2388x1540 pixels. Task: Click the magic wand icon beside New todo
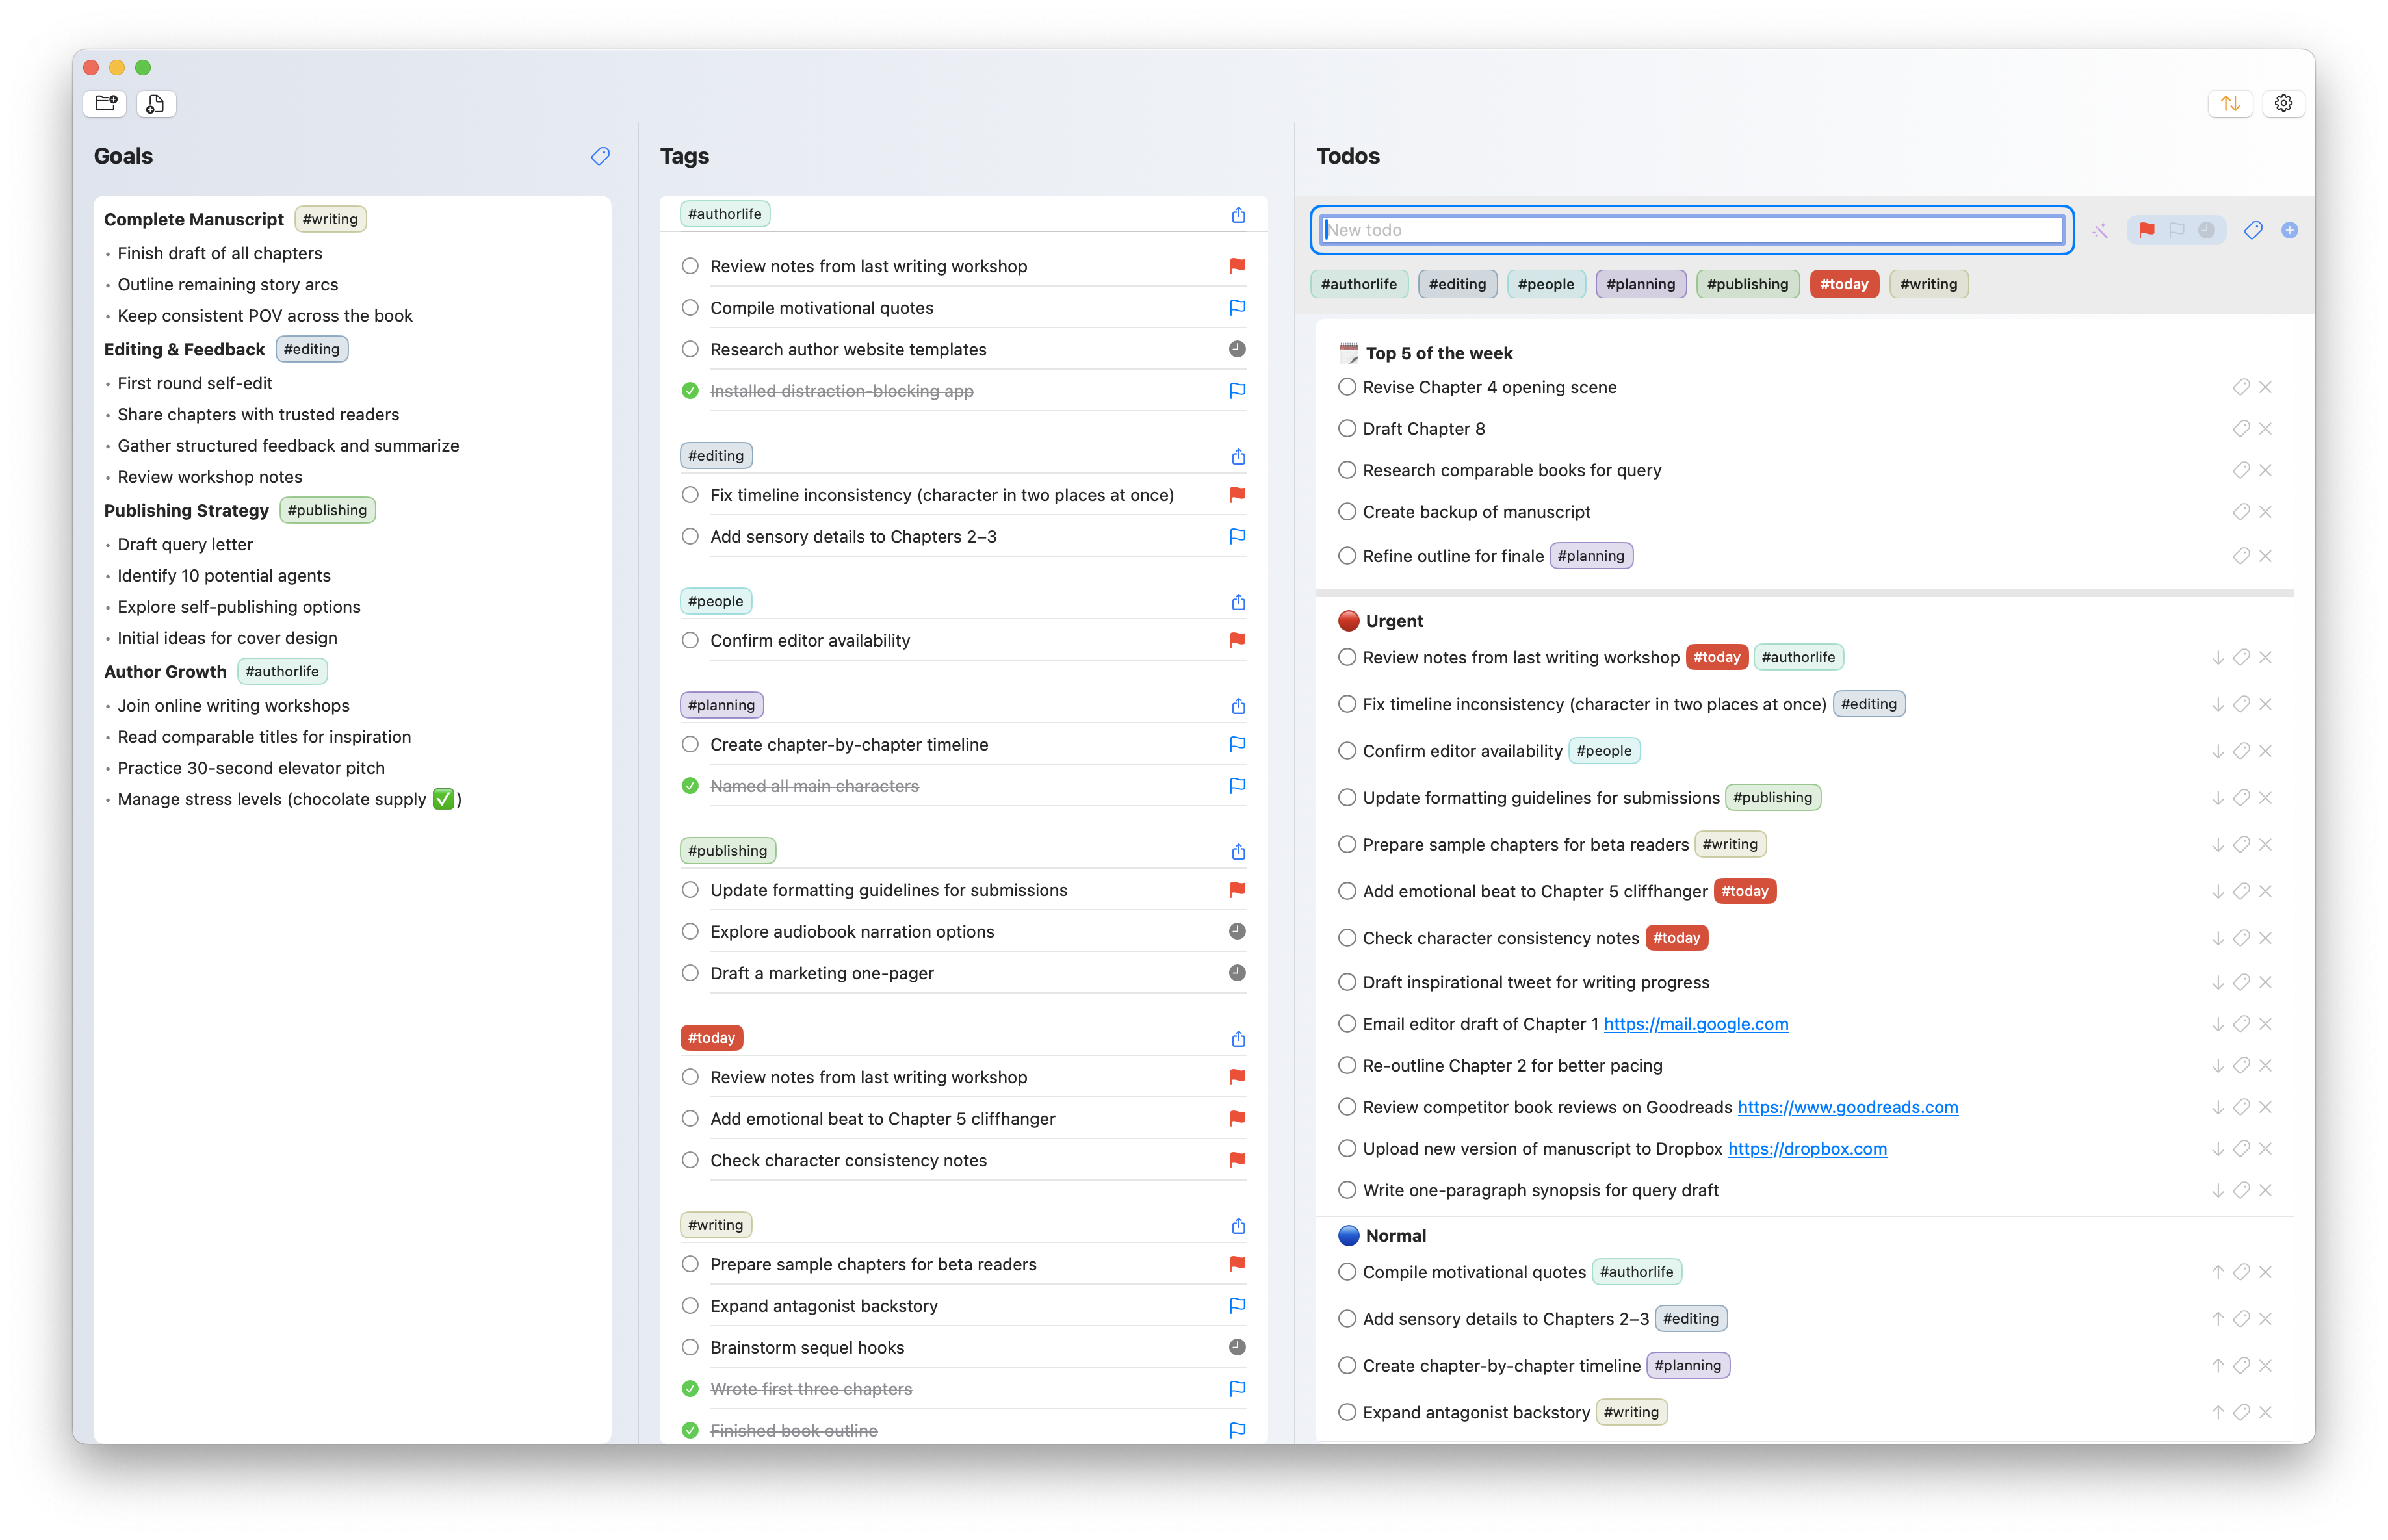coord(2100,231)
